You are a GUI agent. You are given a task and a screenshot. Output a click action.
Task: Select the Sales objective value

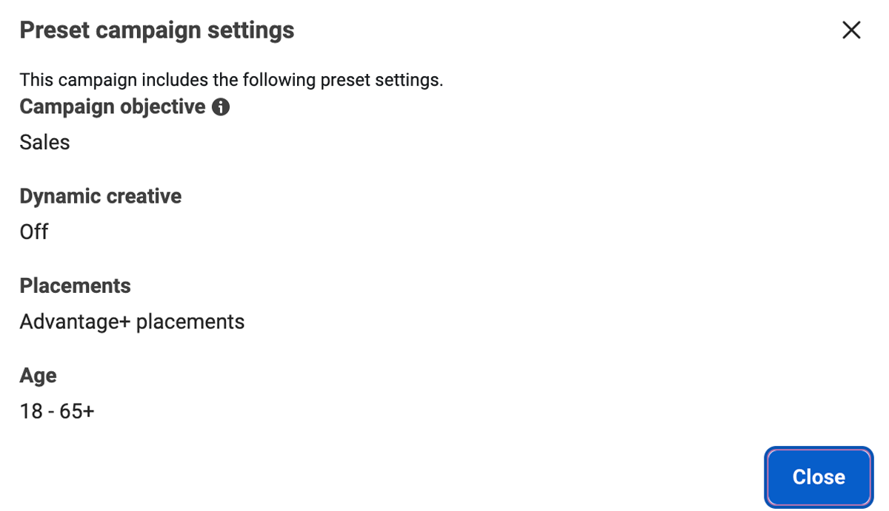(x=44, y=142)
